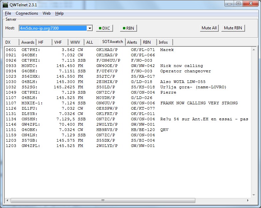
Task: Show the WWV tab
Action: [75, 42]
